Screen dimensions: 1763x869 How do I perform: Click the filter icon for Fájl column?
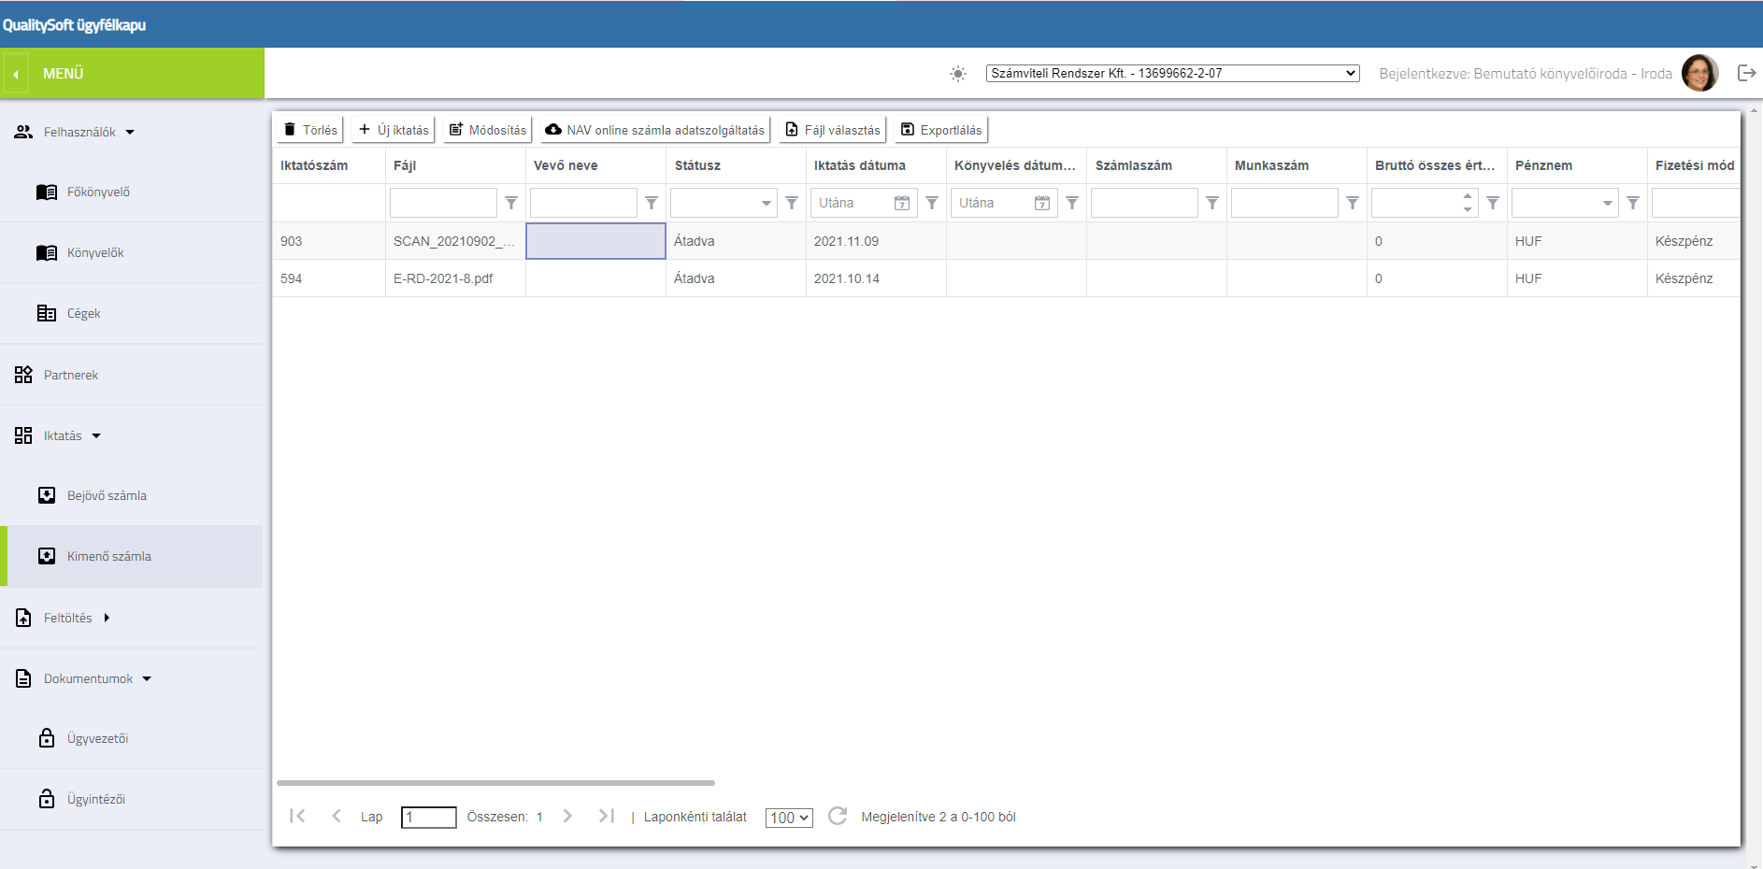[511, 203]
